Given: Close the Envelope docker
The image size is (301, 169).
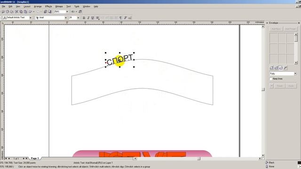Looking at the screenshot, I should tap(299, 23).
